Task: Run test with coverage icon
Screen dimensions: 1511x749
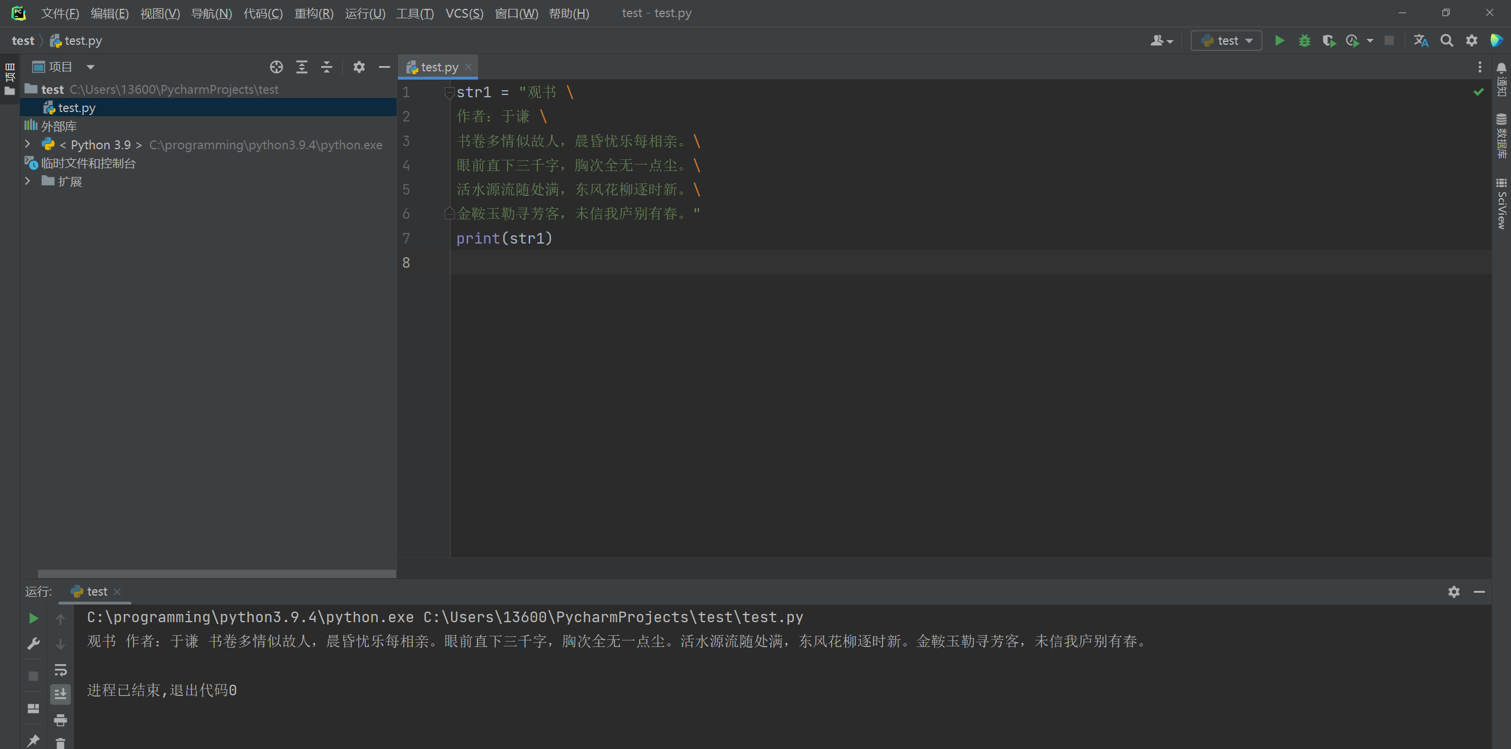Action: click(1329, 41)
